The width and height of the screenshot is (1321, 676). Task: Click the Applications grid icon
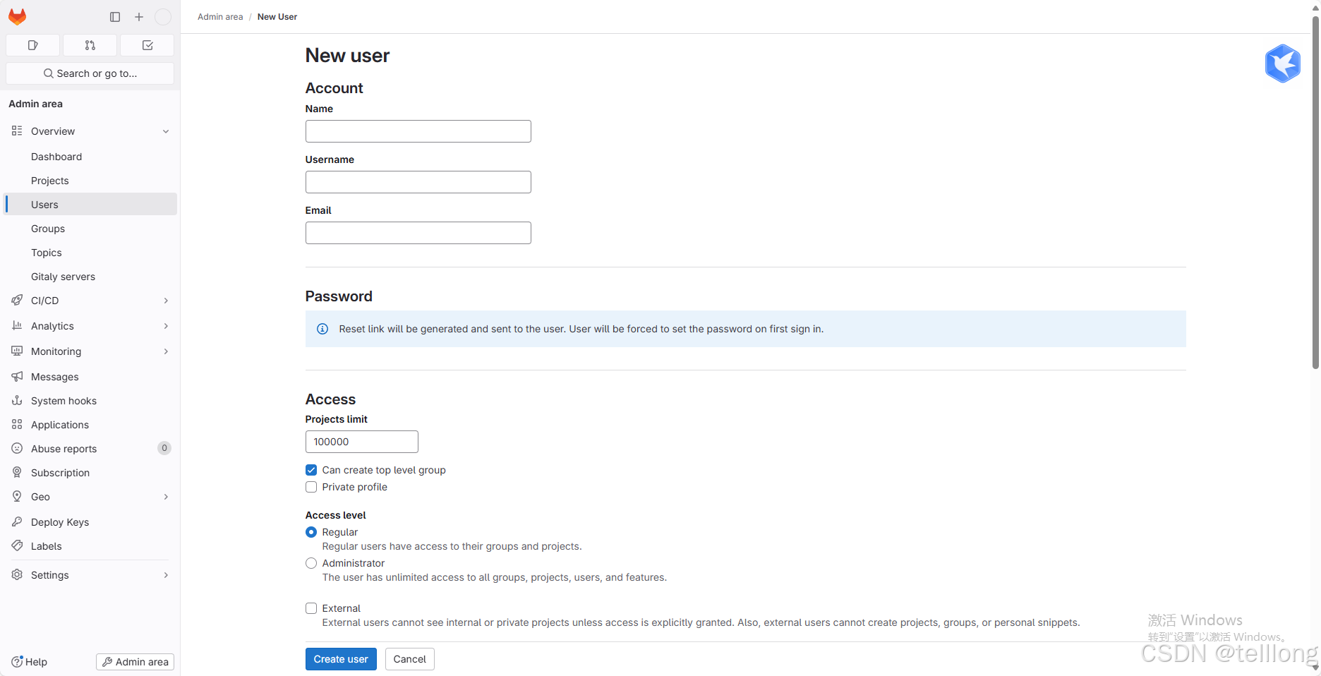coord(17,424)
